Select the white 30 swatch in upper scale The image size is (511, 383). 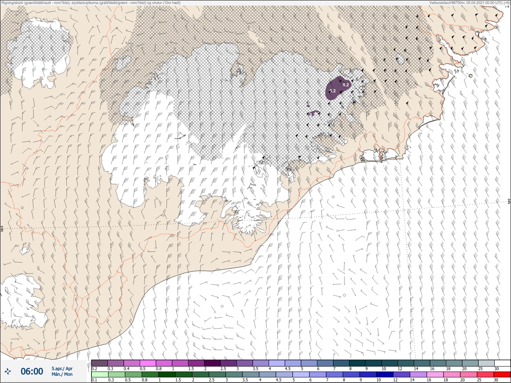point(502,363)
